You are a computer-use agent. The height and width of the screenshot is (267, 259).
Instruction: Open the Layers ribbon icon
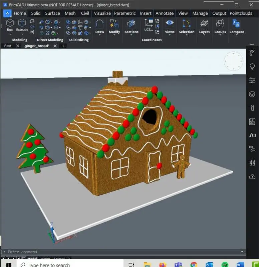(x=204, y=23)
